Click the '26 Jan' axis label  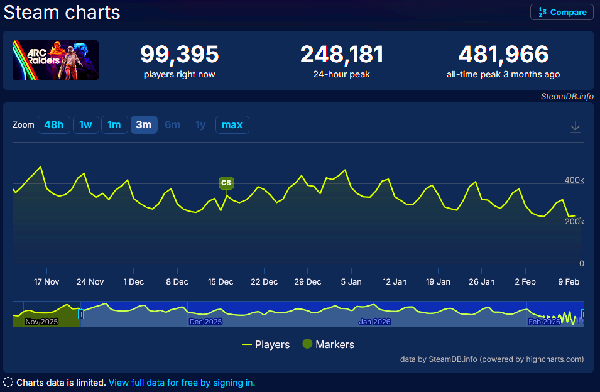point(482,282)
